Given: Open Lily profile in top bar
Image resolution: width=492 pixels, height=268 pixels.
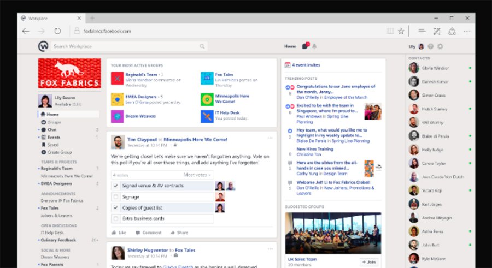Looking at the screenshot, I should (416, 46).
